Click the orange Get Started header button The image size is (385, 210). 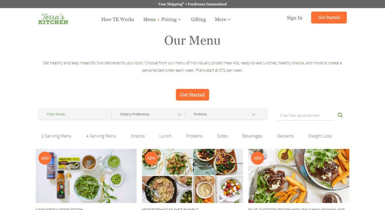point(329,17)
